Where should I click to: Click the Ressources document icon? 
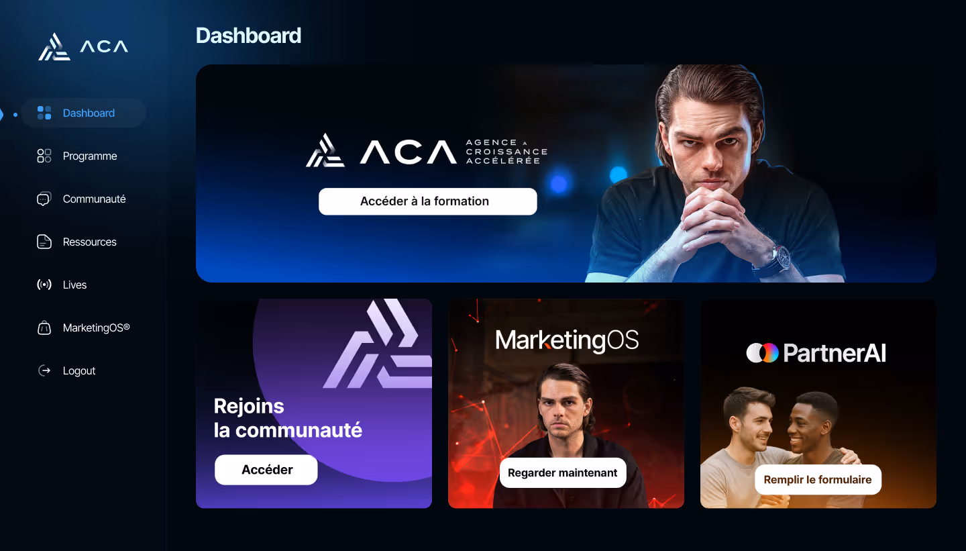44,242
